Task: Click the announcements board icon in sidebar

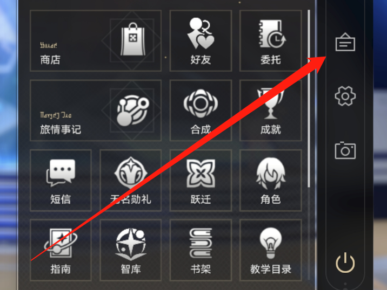Action: point(345,42)
